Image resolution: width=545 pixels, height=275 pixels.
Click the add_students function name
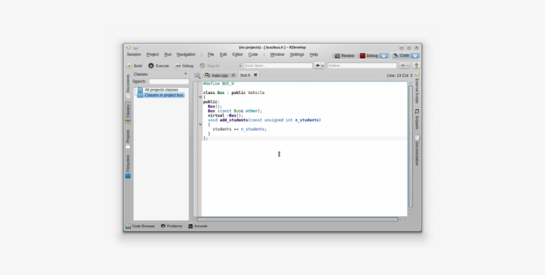coord(233,120)
